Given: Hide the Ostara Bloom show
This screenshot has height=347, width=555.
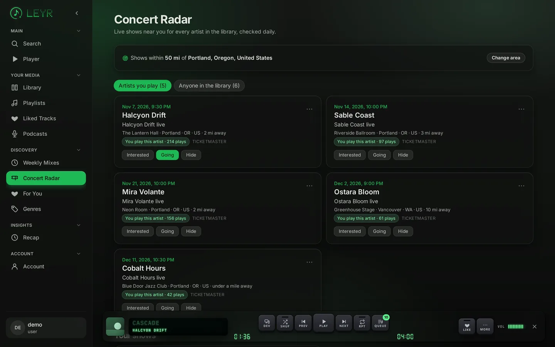Looking at the screenshot, I should [x=403, y=231].
